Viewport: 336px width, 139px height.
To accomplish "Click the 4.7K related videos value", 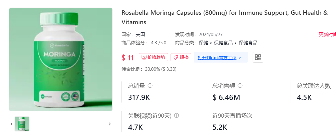I will point(136,127).
